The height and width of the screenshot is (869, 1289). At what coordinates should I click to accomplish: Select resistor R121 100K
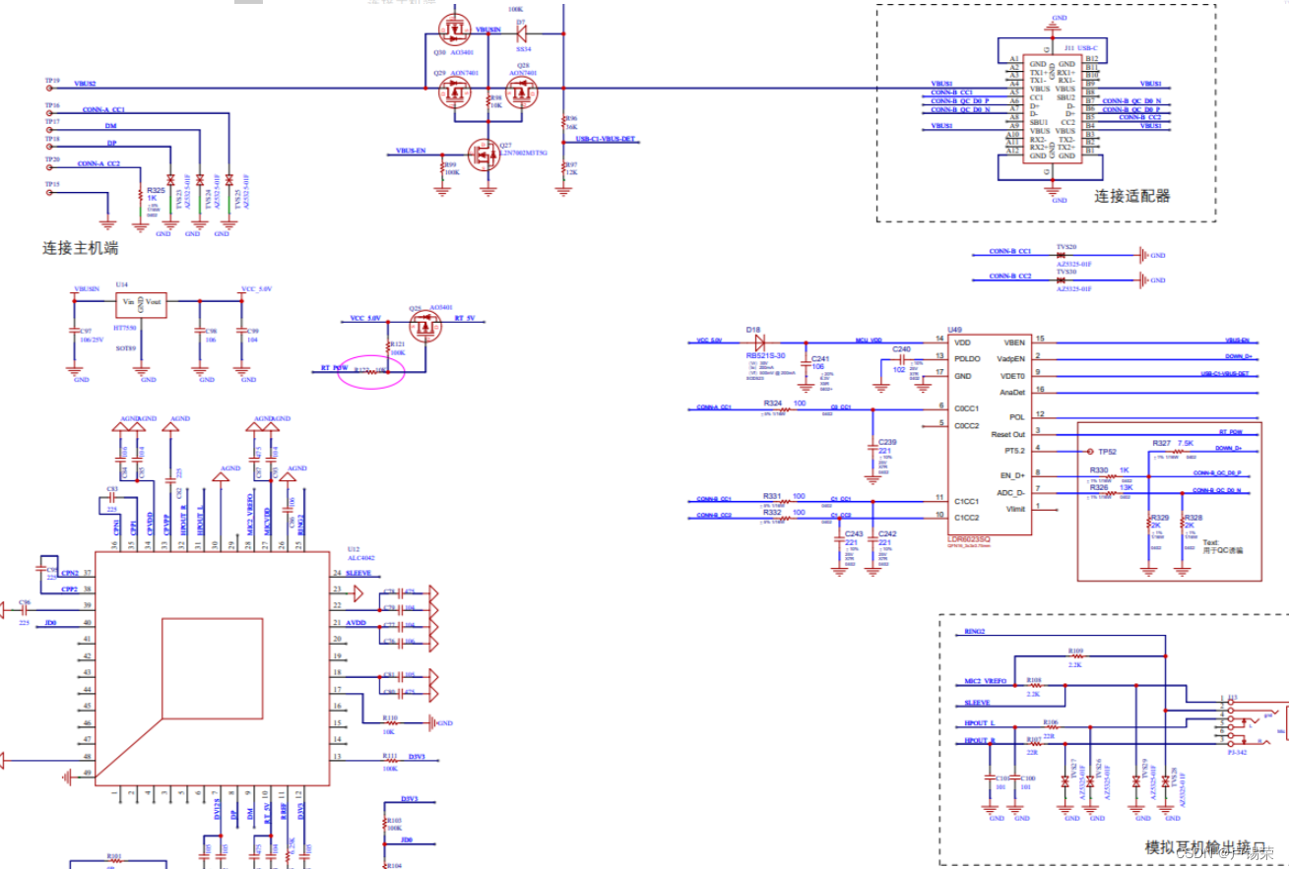point(390,347)
